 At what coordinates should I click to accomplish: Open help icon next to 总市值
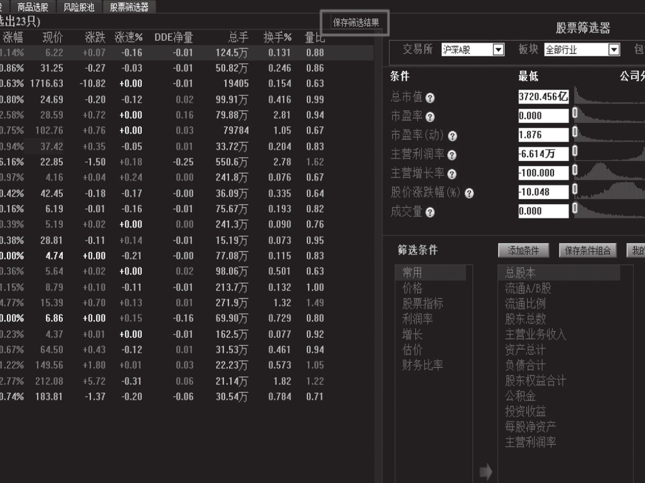430,98
